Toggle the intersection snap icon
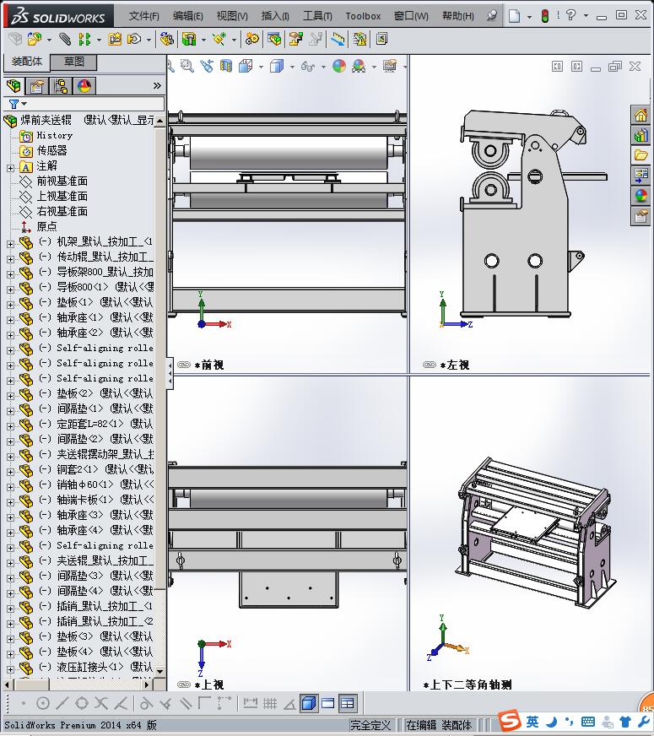654x736 pixels. pyautogui.click(x=101, y=703)
